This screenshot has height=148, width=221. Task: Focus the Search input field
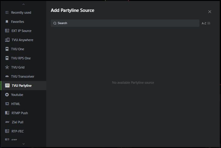point(125,23)
